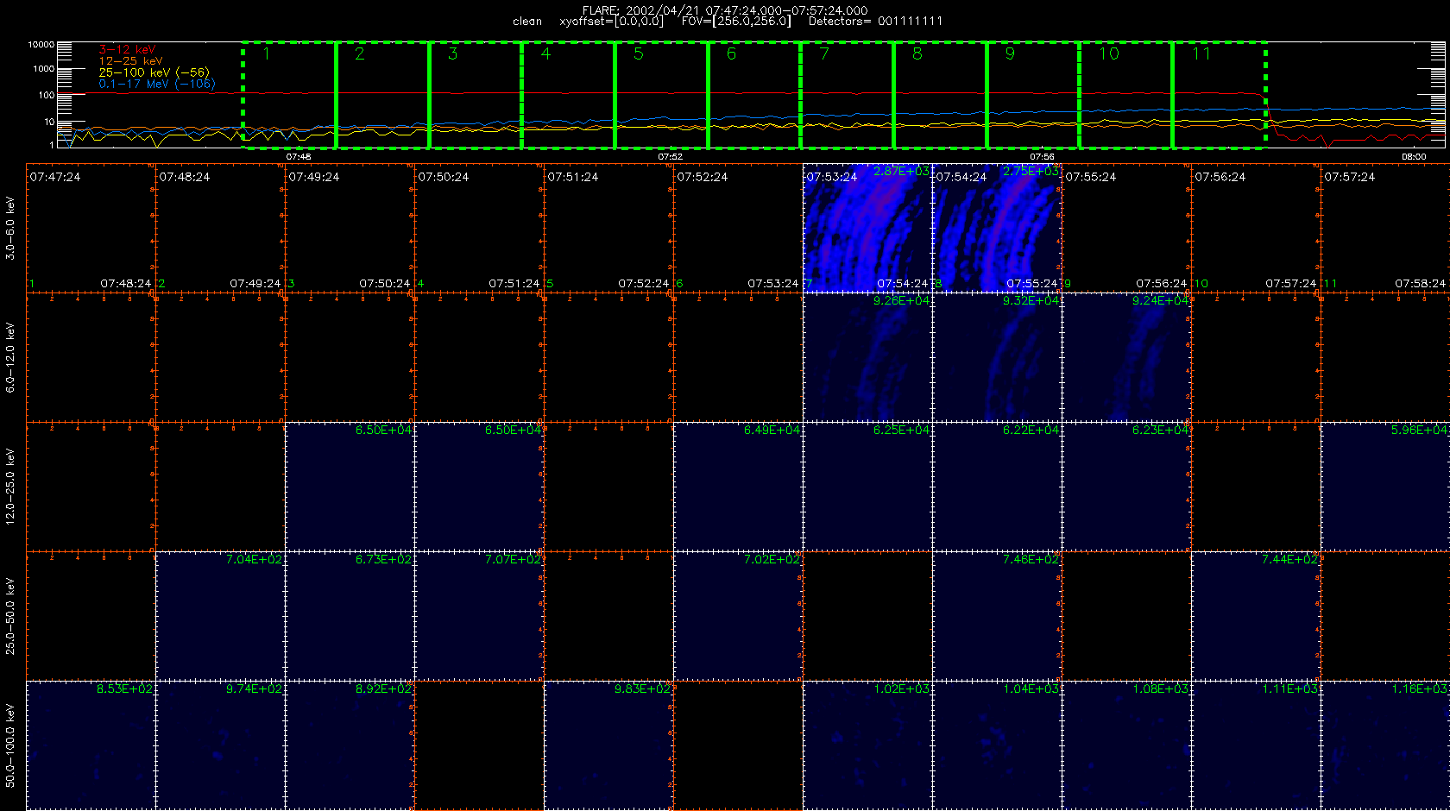Screen dimensions: 1450x811
Task: Click the 7.07E+02 peak value
Action: tap(513, 559)
